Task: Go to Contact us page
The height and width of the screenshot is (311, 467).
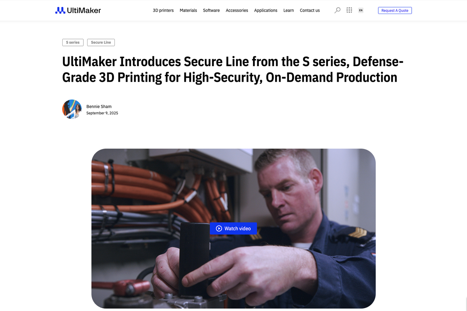Action: 310,10
